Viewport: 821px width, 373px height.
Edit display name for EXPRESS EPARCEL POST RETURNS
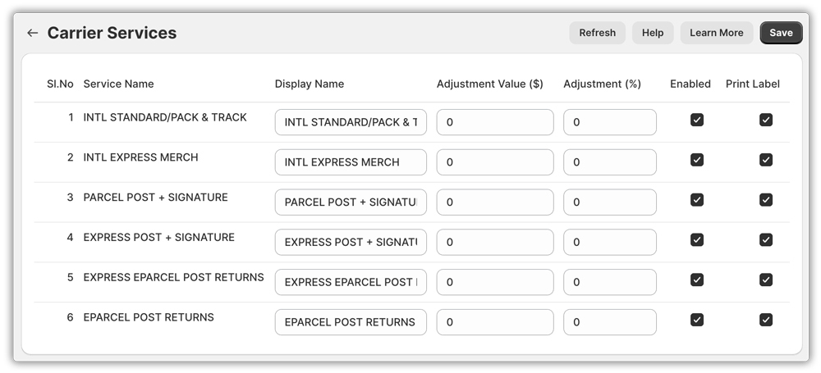pos(351,282)
